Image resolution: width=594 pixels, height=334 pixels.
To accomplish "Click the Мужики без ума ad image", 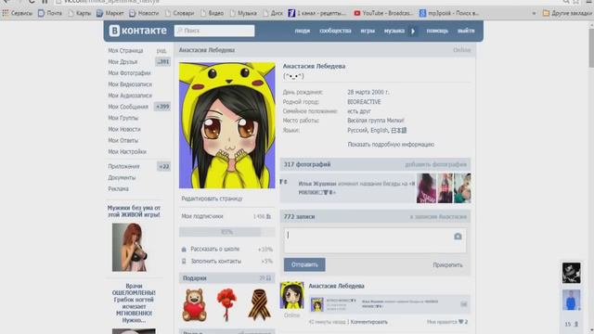I will pyautogui.click(x=130, y=247).
